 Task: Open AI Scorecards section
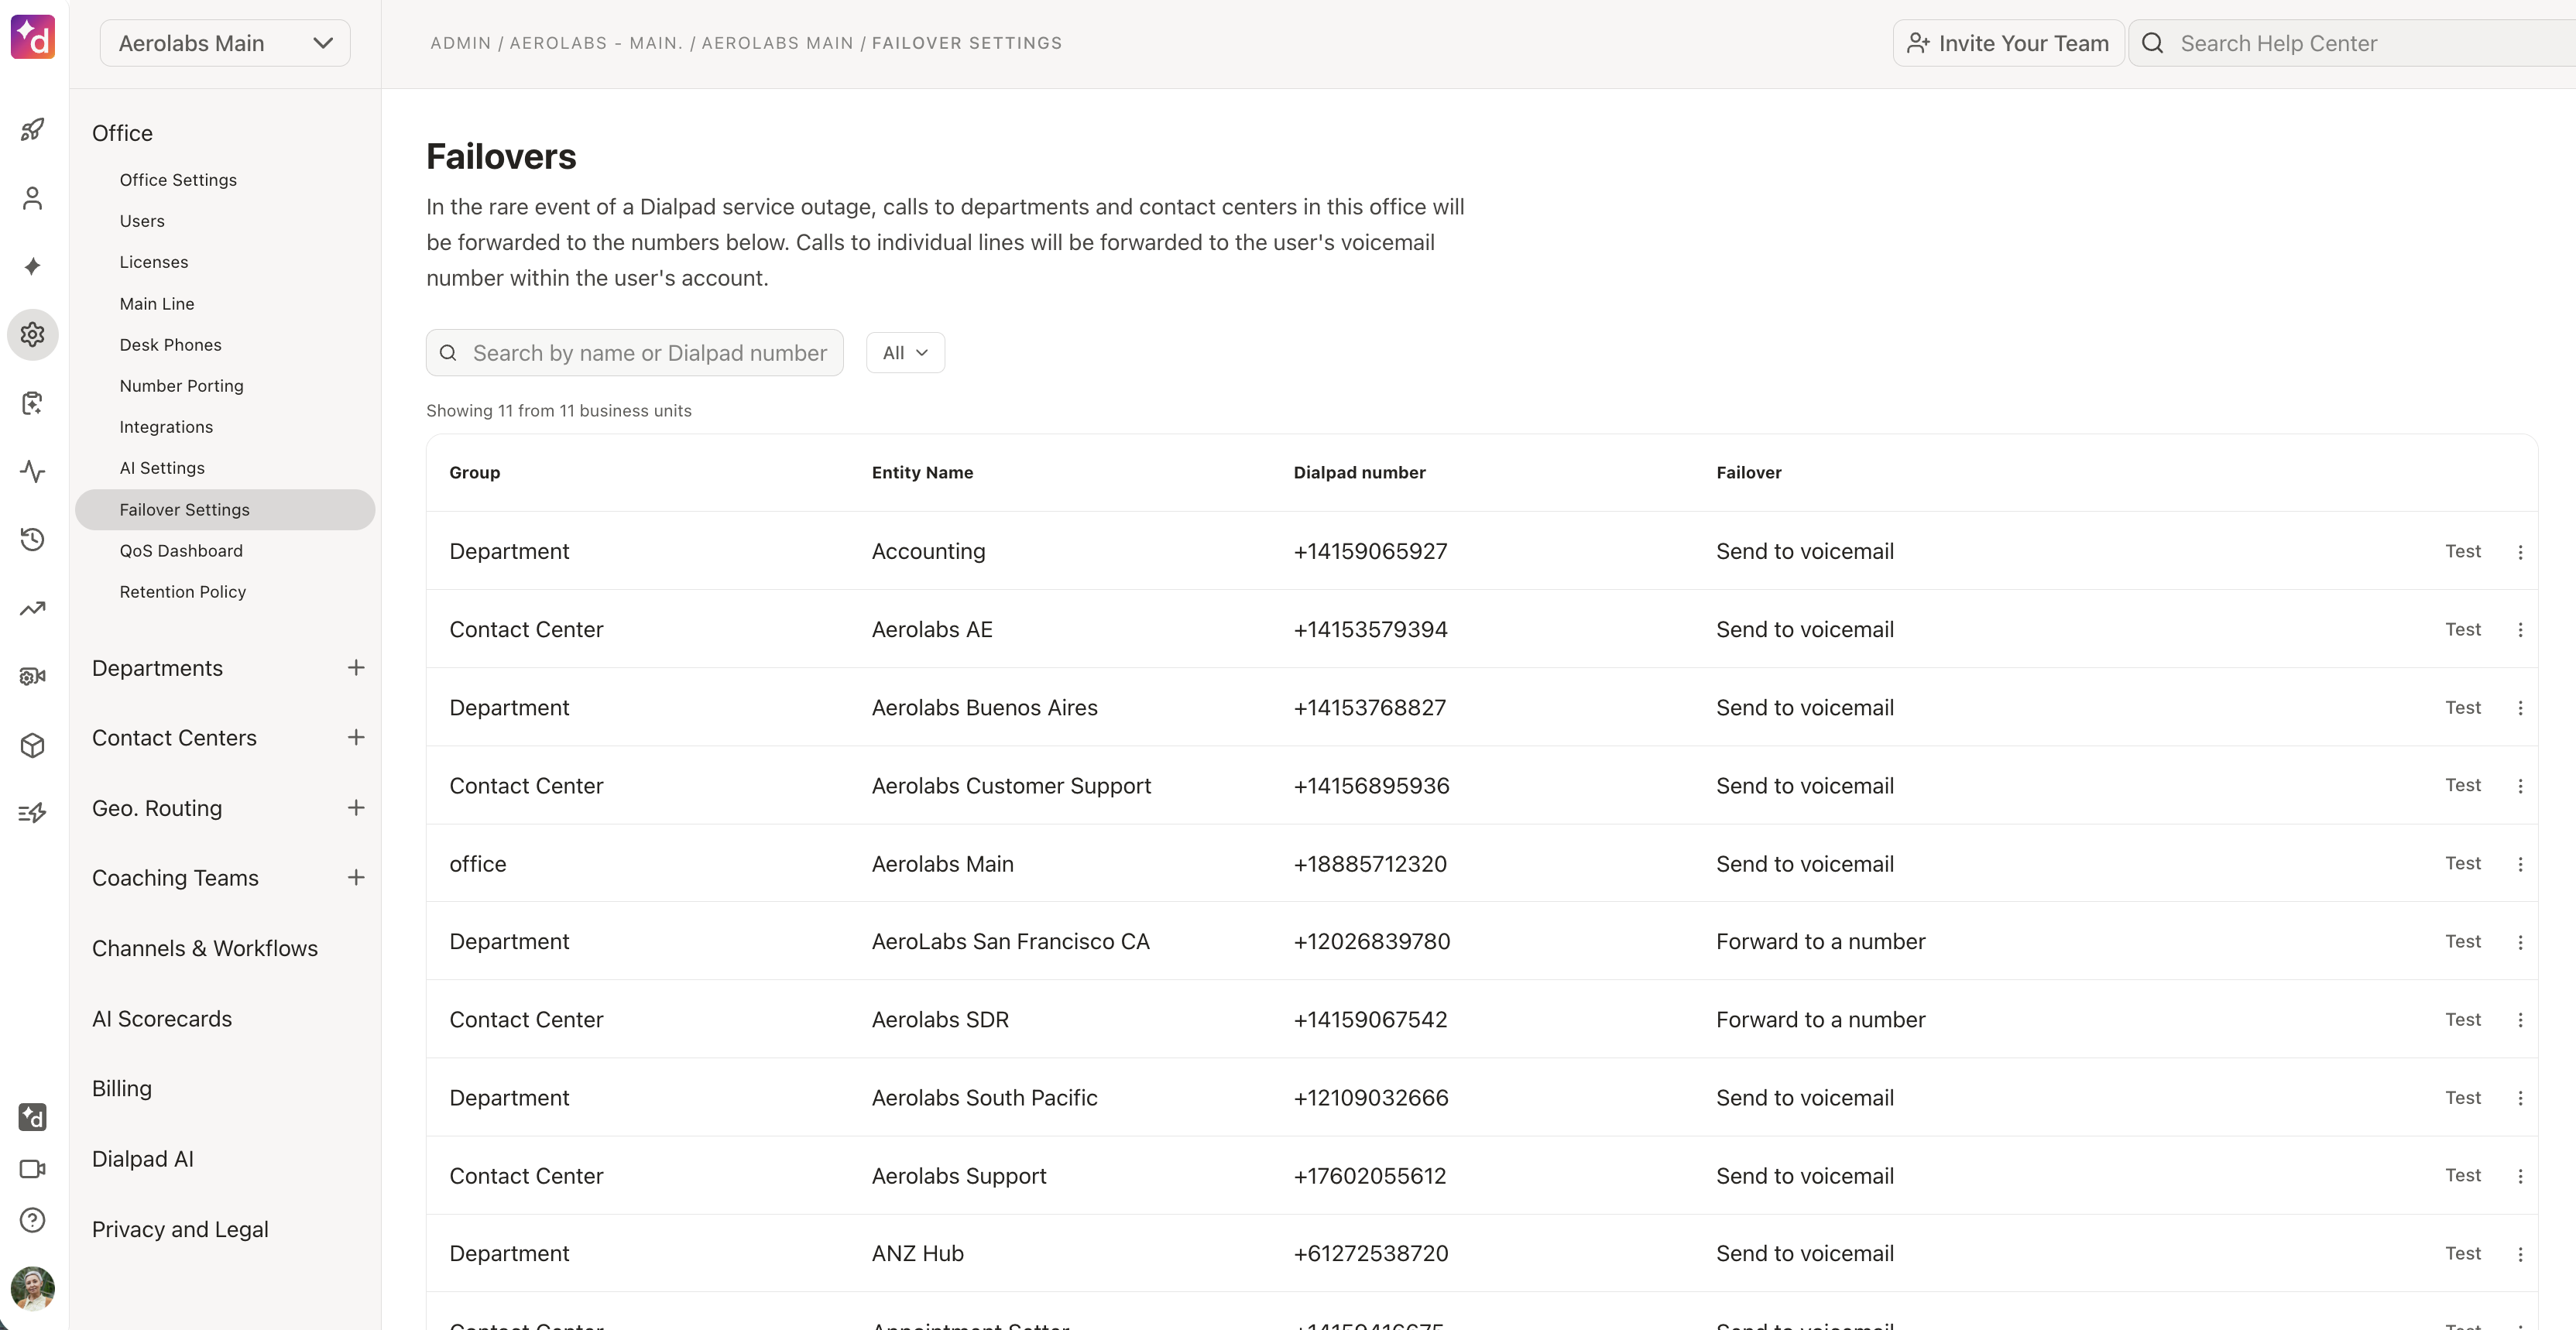point(162,1018)
